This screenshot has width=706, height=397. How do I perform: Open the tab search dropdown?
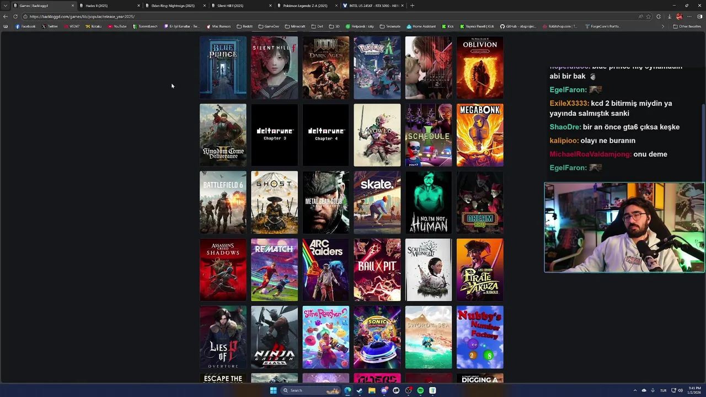[5, 6]
